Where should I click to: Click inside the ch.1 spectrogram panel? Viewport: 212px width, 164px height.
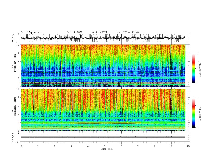tap(103, 65)
